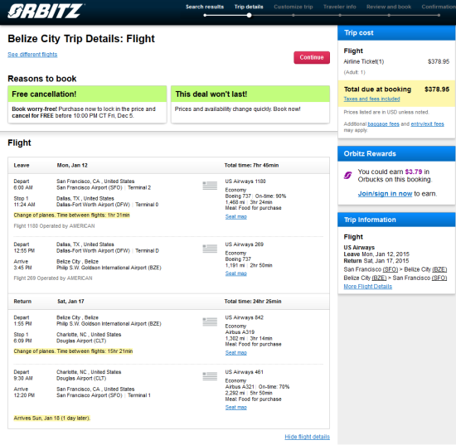The height and width of the screenshot is (445, 456).
Task: Go to the Search results step
Action: coord(205,7)
